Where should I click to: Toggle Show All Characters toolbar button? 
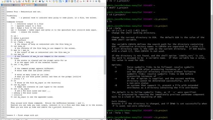[x=63, y=1]
